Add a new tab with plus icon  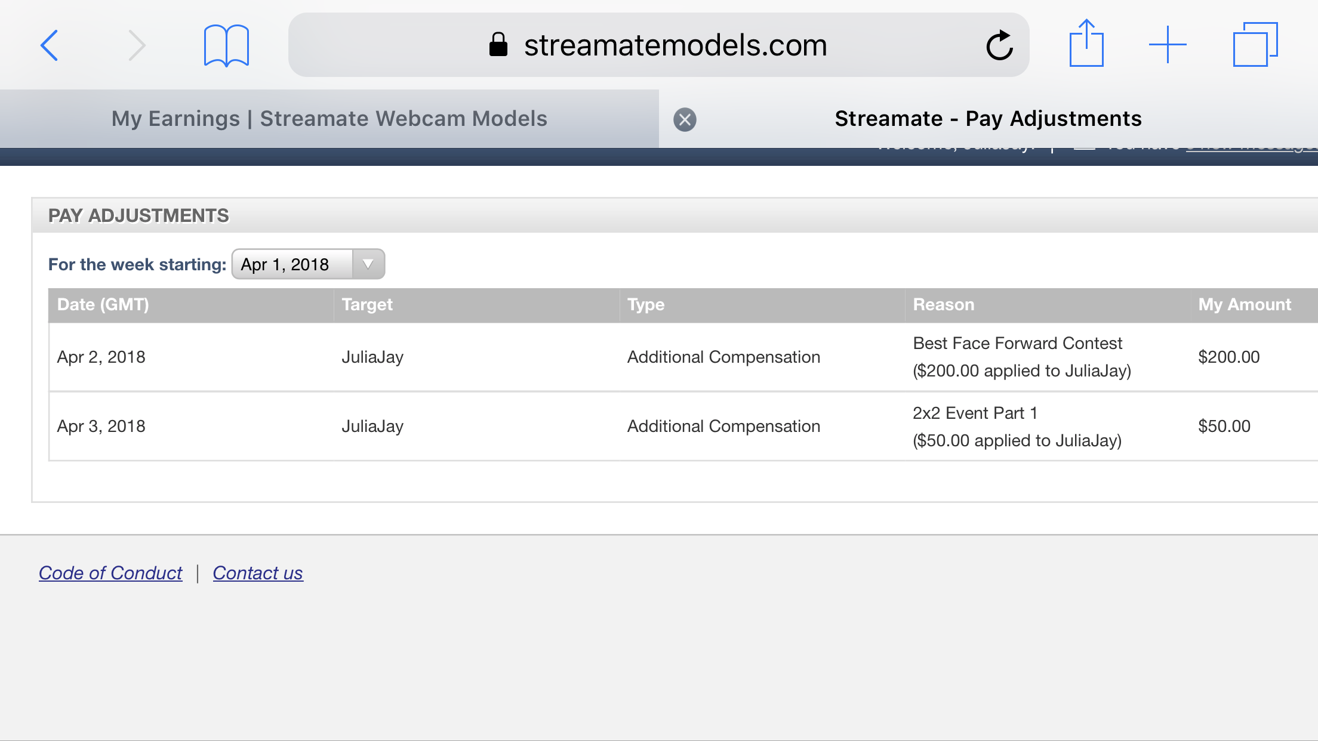tap(1168, 45)
